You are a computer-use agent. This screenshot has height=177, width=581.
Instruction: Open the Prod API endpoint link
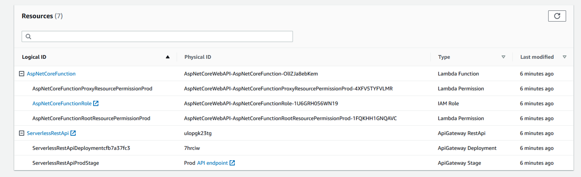[212, 163]
